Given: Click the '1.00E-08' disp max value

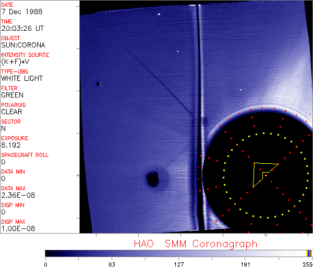Looking at the screenshot, I should [x=16, y=228].
